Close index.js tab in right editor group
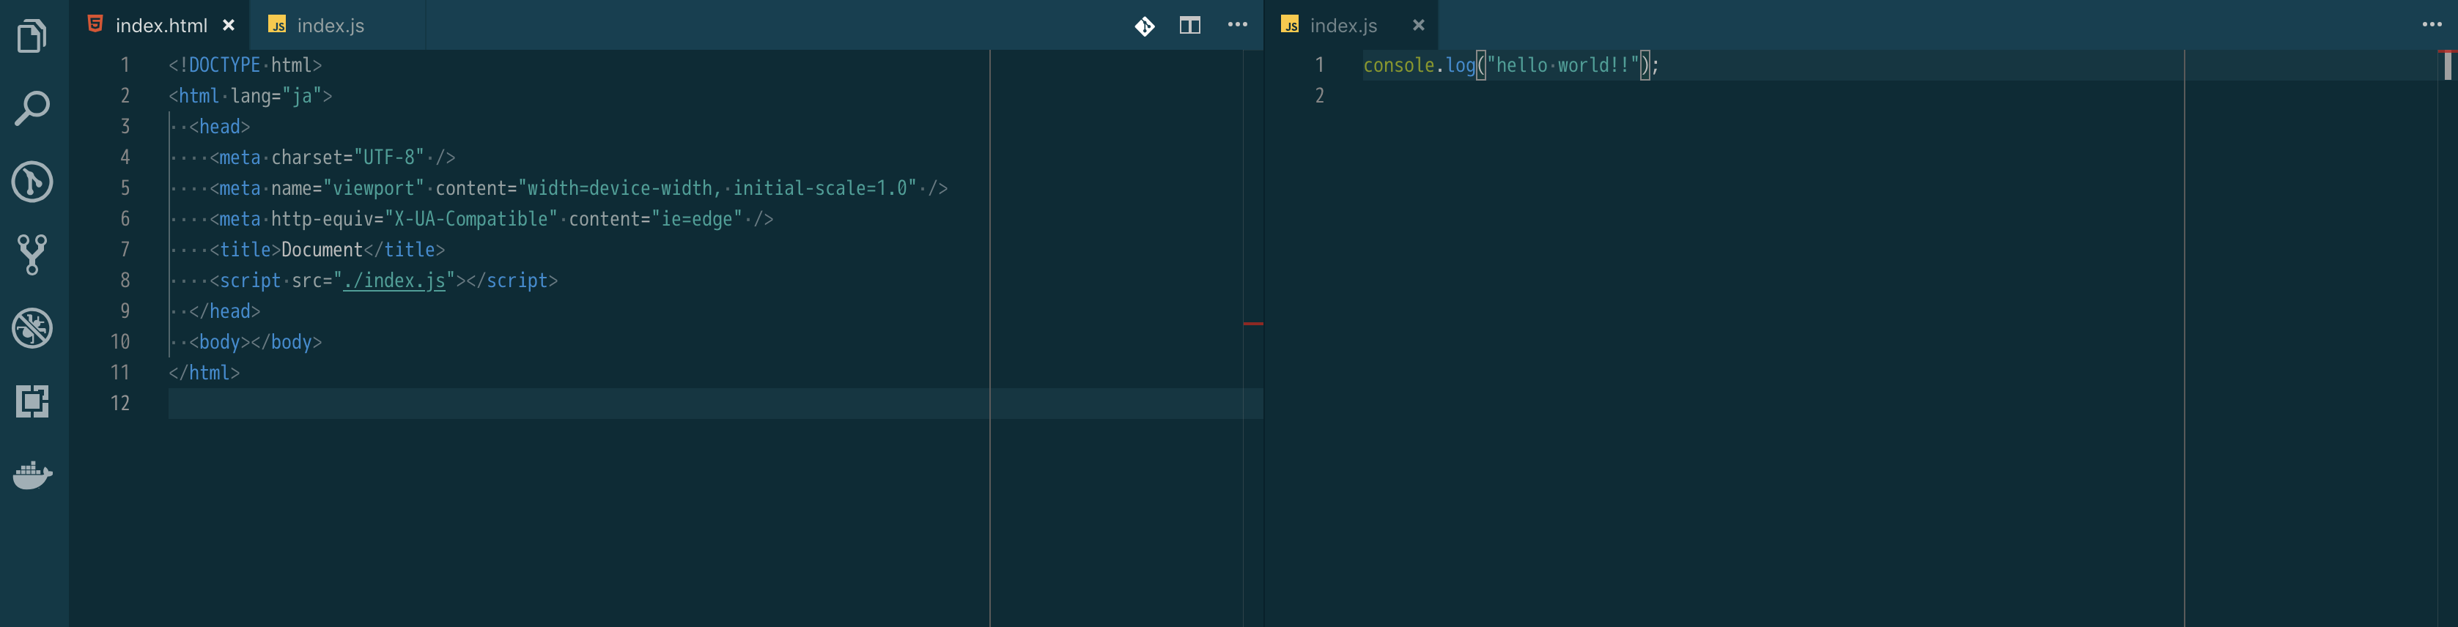Viewport: 2458px width, 627px height. tap(1419, 26)
